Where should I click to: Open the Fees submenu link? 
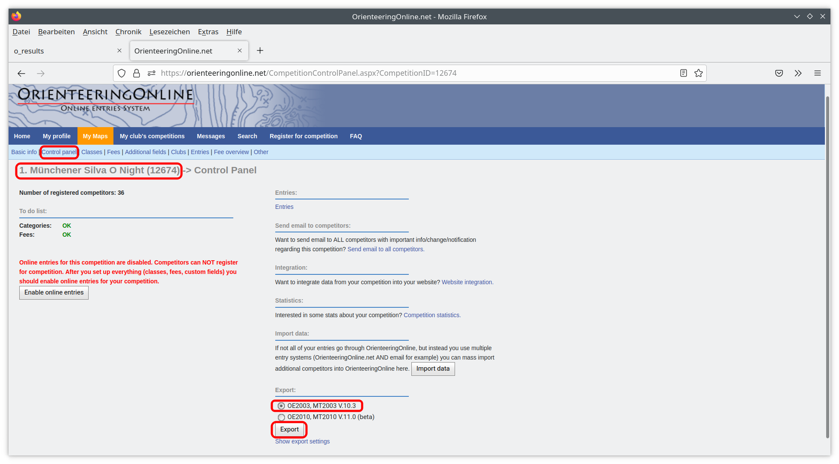[x=113, y=152]
